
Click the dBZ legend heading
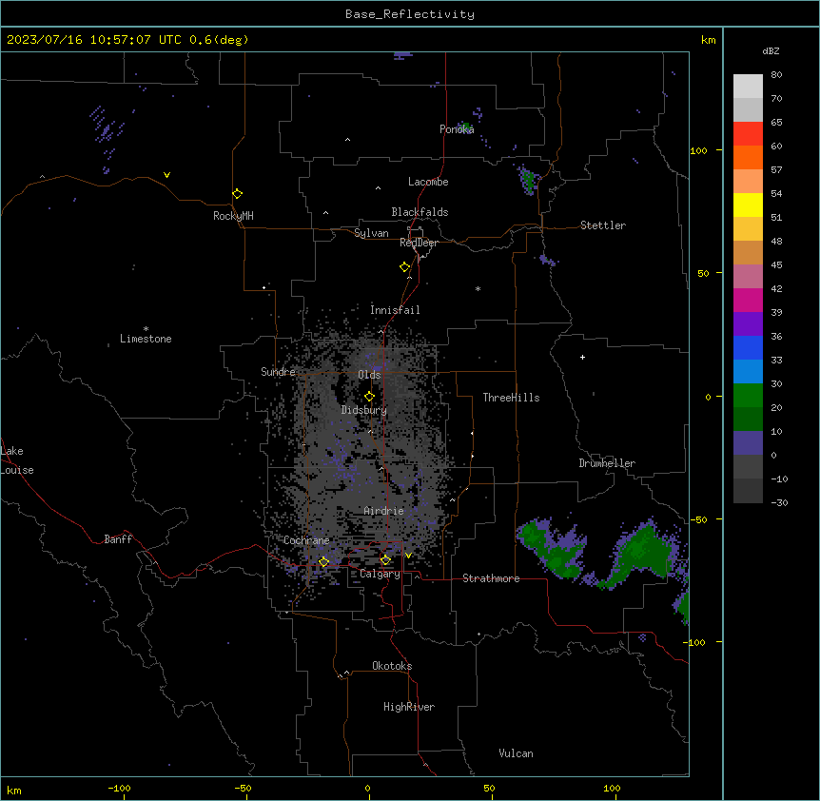click(771, 50)
